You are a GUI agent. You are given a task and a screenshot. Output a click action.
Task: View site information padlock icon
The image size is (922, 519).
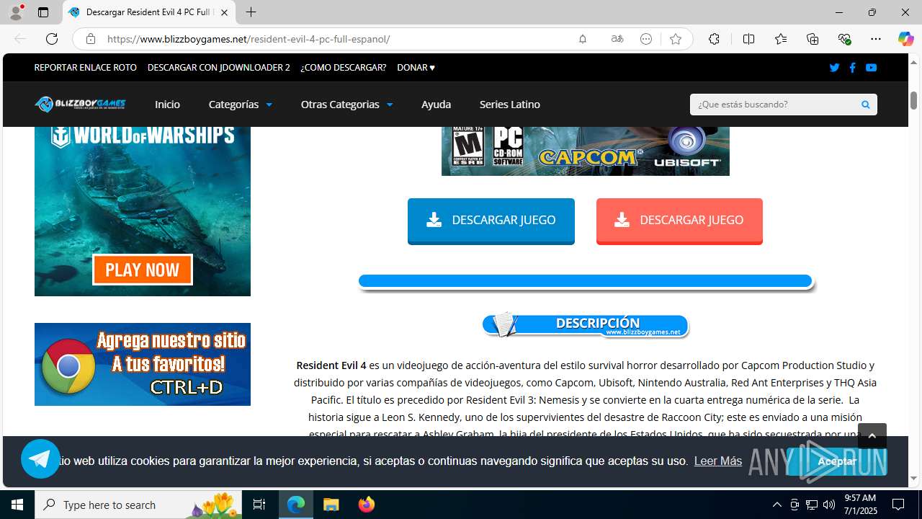tap(91, 39)
